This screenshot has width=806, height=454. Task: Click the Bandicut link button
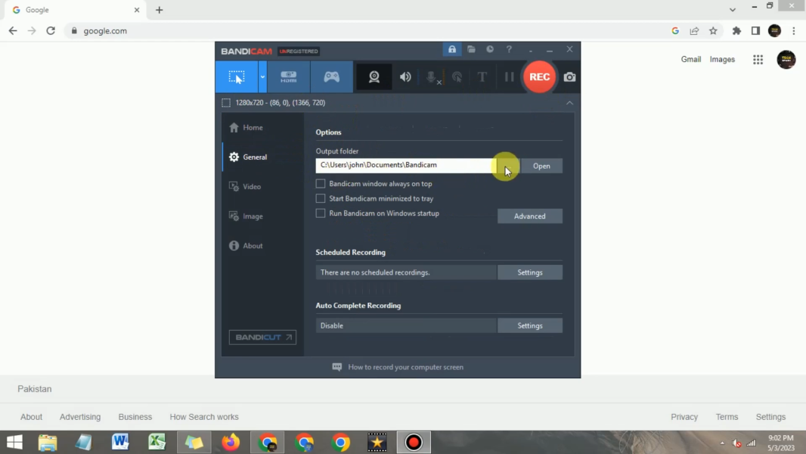point(262,337)
